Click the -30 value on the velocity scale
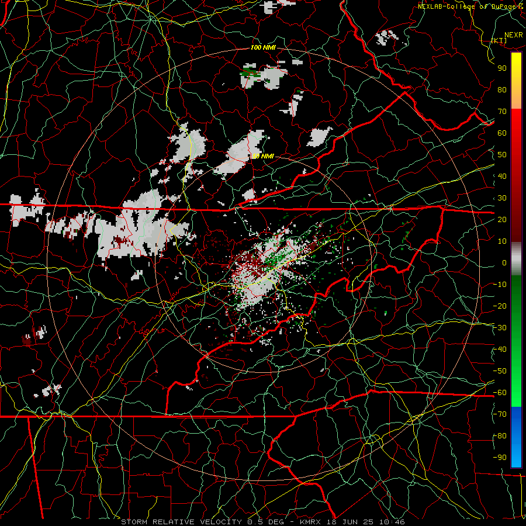 click(x=500, y=328)
